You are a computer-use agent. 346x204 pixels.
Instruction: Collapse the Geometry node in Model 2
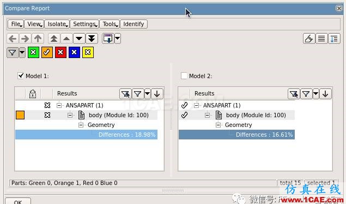(218, 125)
